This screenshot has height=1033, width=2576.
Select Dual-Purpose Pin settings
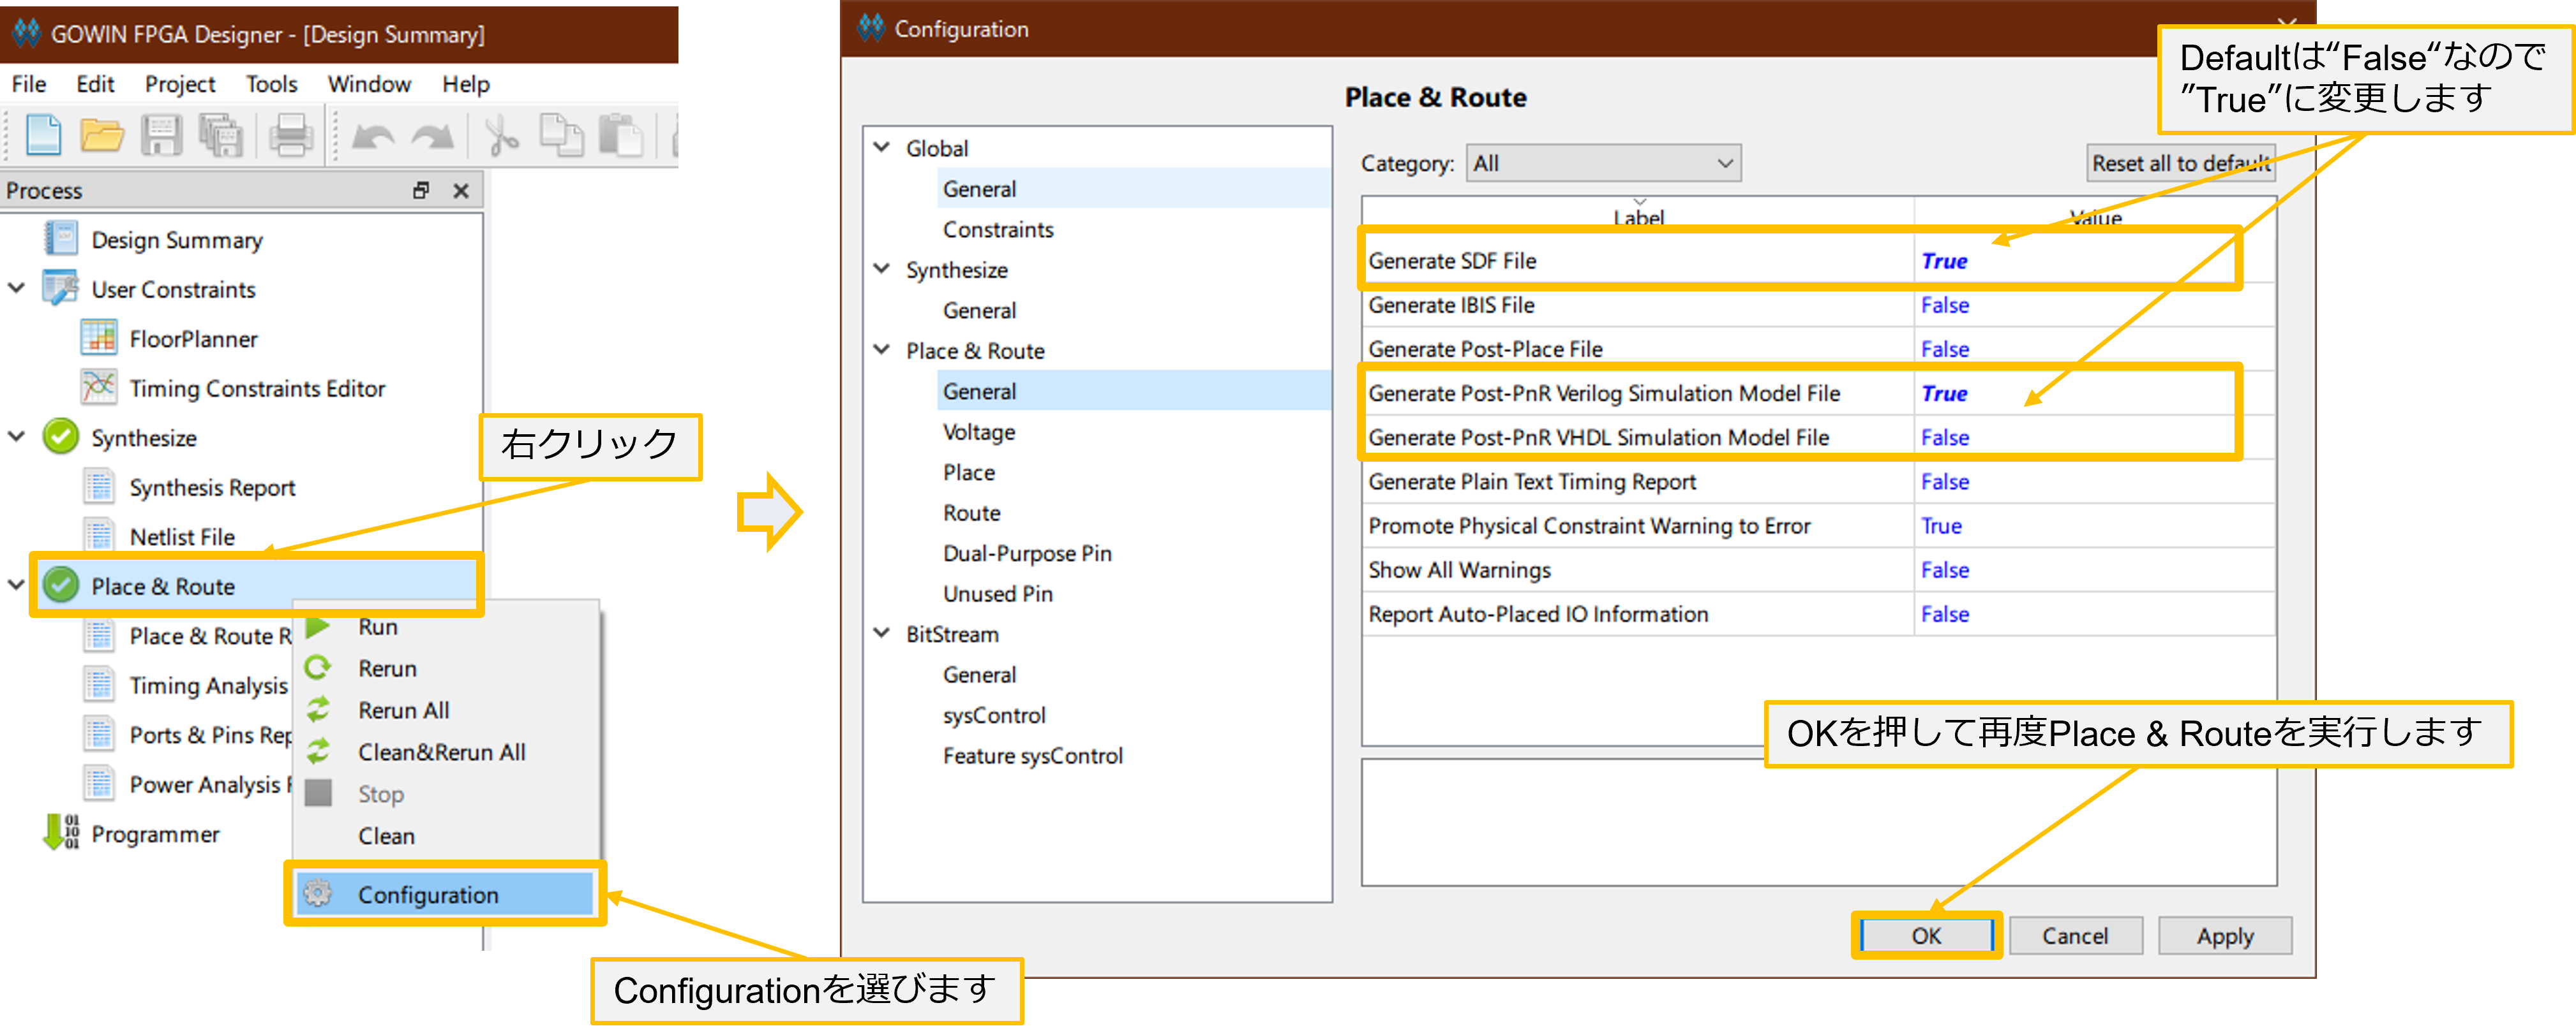pos(1027,552)
